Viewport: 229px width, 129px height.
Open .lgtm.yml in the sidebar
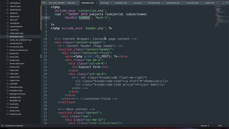[x=14, y=20]
